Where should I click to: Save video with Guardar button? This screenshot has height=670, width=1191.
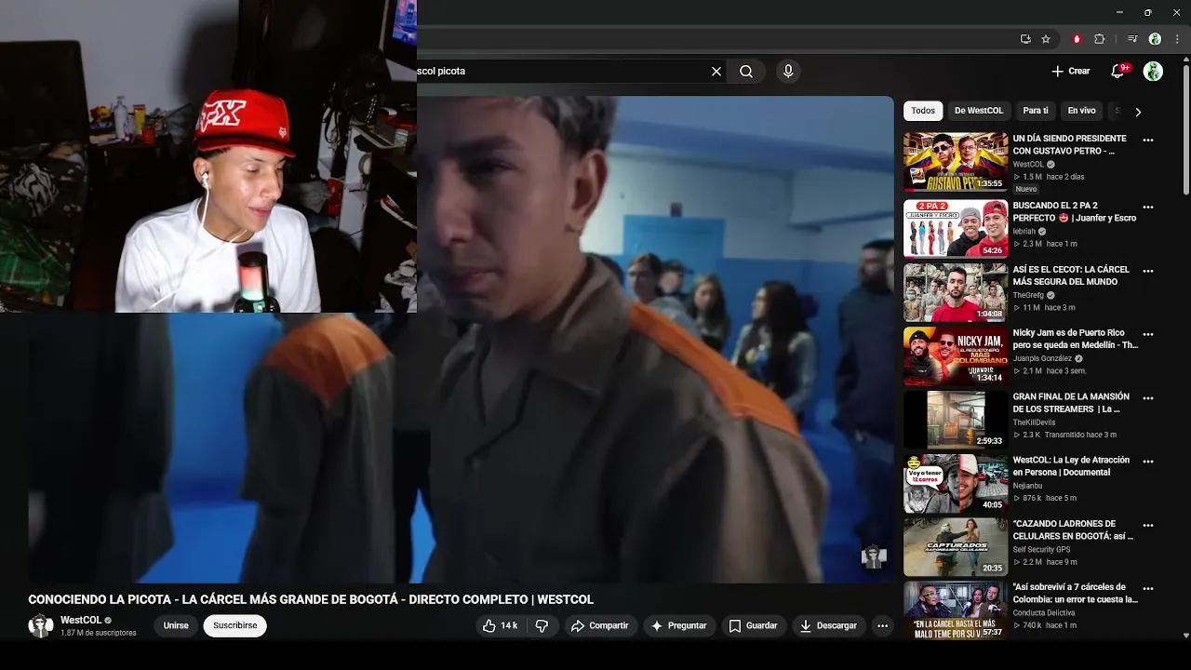[753, 626]
